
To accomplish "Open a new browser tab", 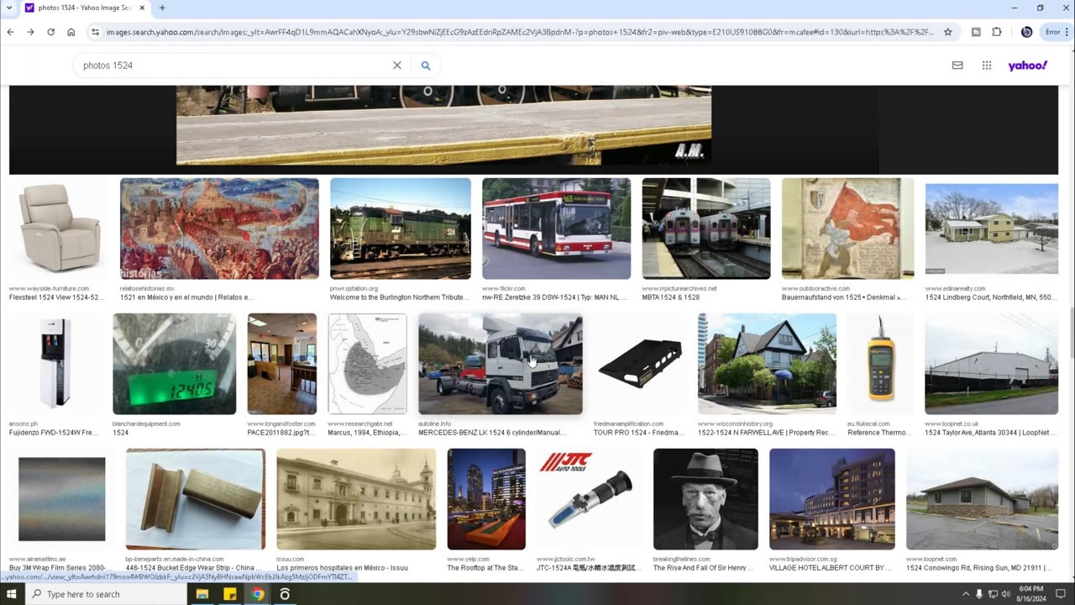I will [x=162, y=8].
